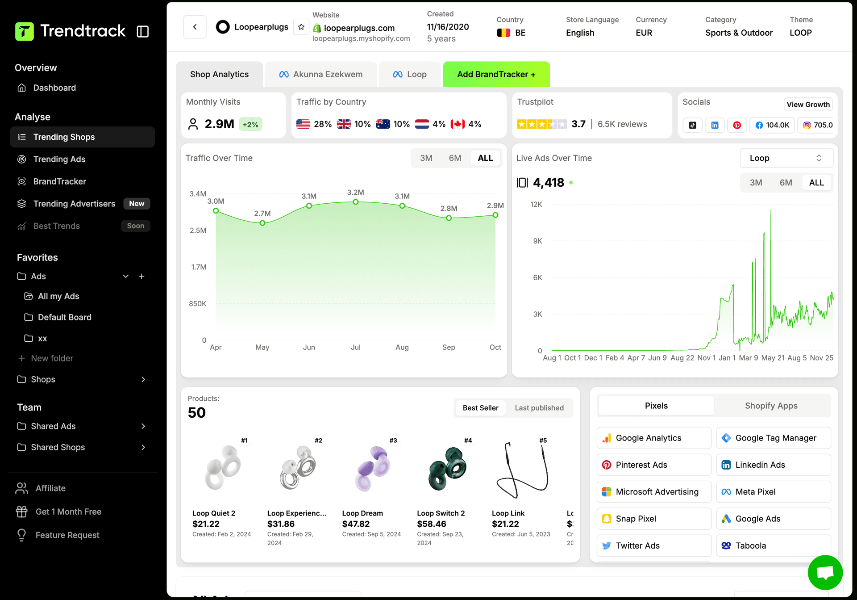Click the Pinterest icon in Socials
This screenshot has width=857, height=600.
(x=737, y=125)
